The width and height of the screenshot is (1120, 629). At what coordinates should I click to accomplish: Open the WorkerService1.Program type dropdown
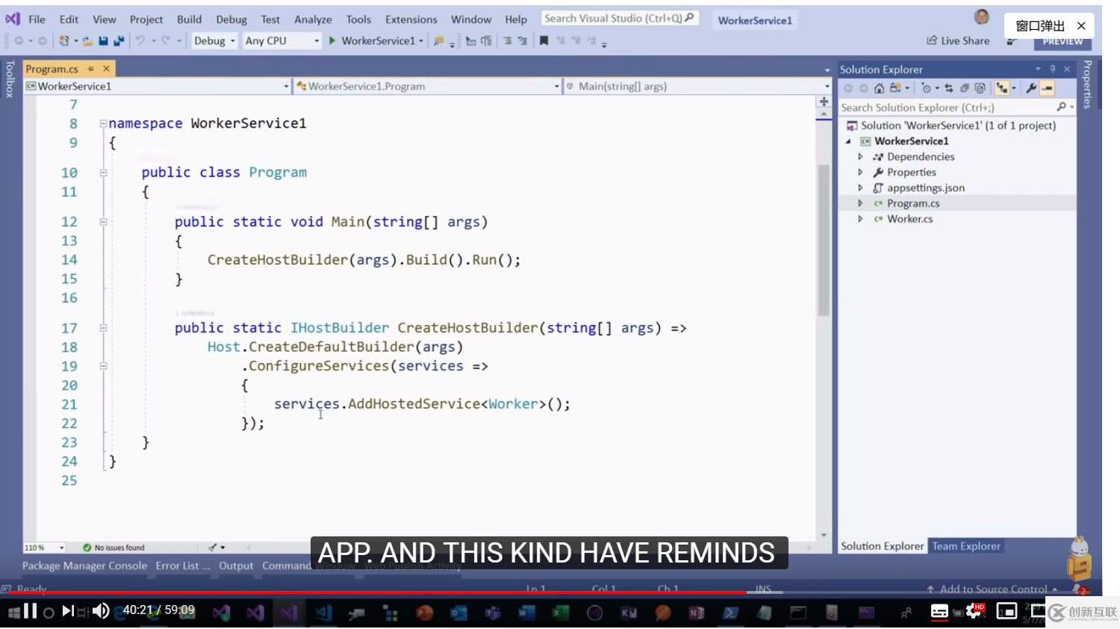[427, 86]
